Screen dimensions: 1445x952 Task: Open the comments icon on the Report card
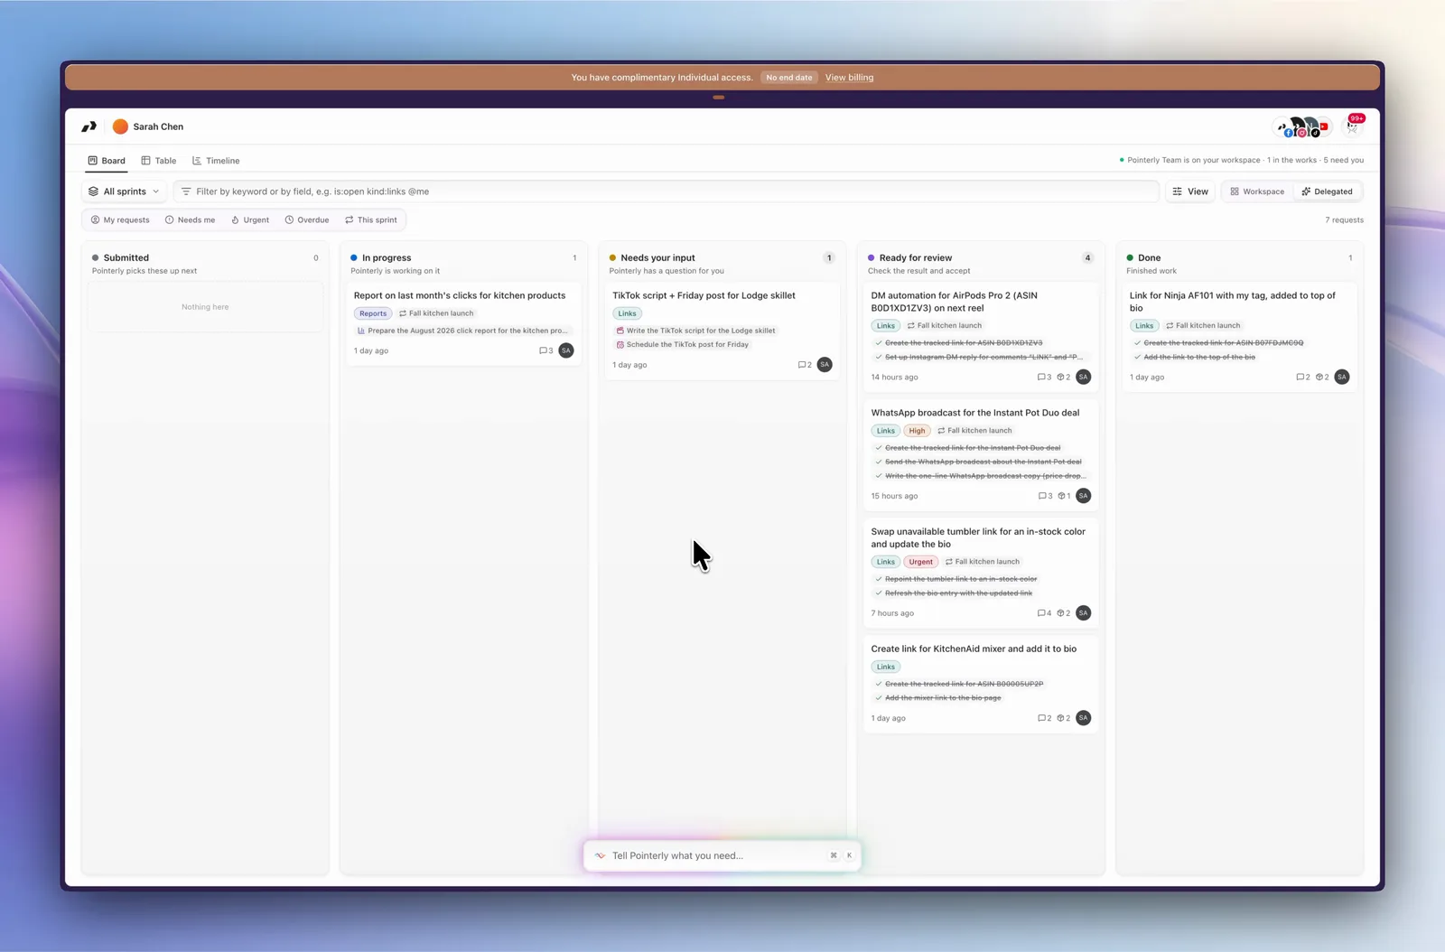coord(545,350)
